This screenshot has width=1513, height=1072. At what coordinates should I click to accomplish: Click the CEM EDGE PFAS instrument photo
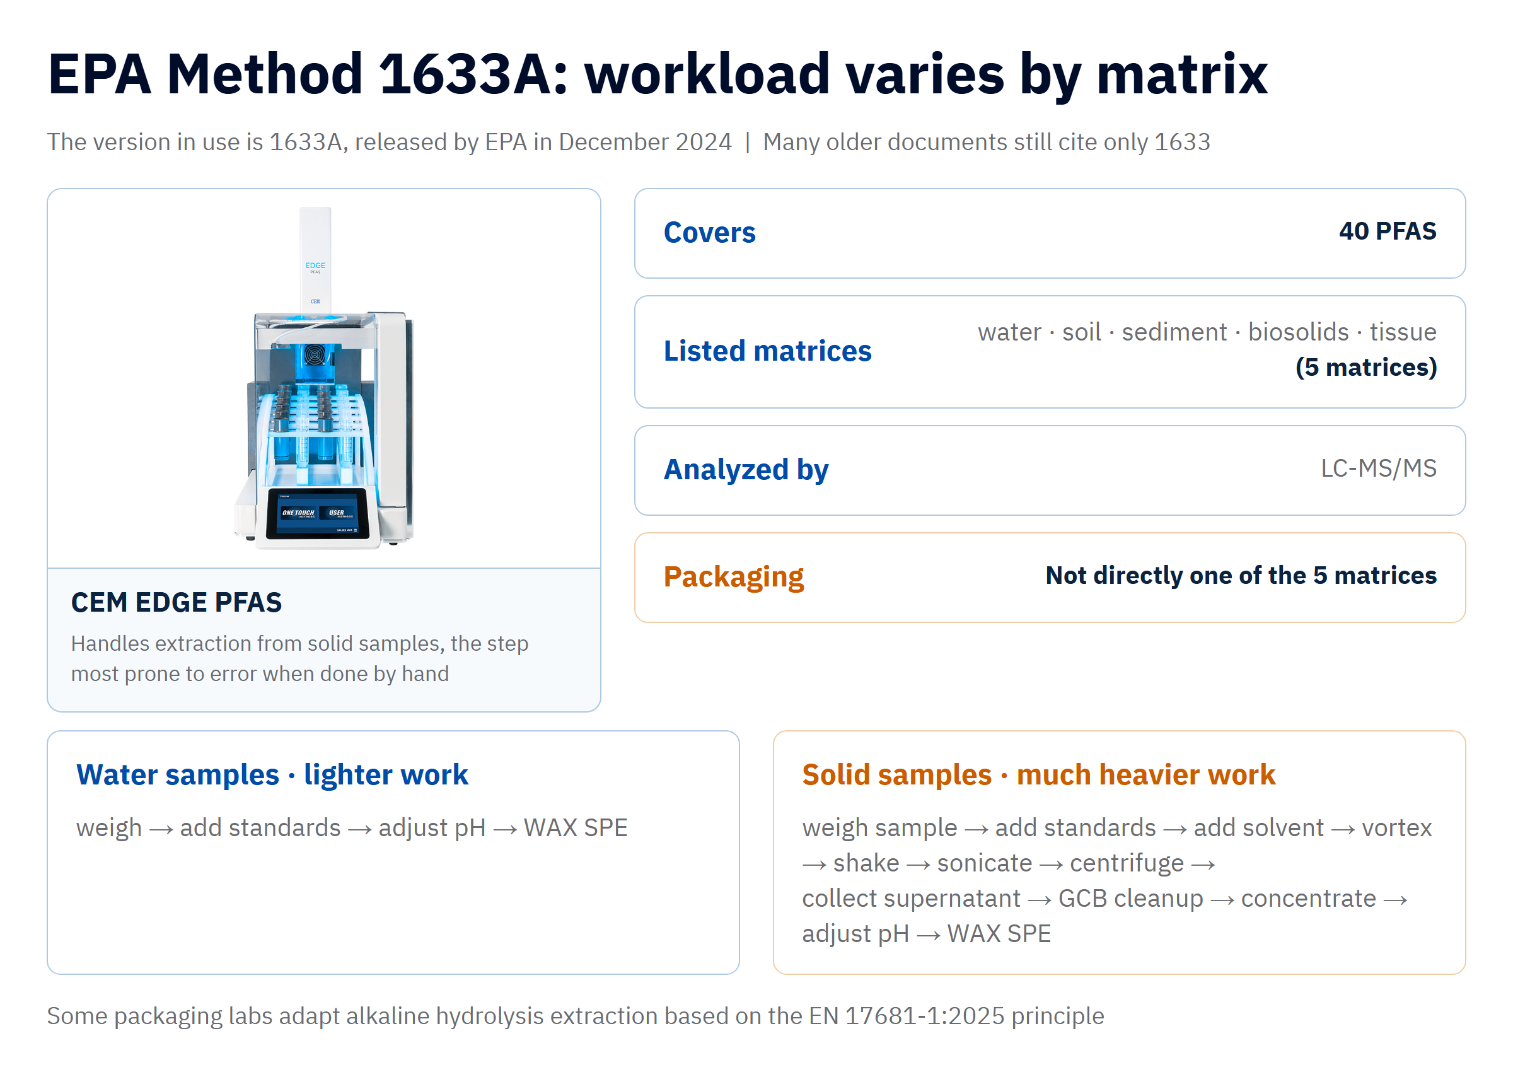324,378
